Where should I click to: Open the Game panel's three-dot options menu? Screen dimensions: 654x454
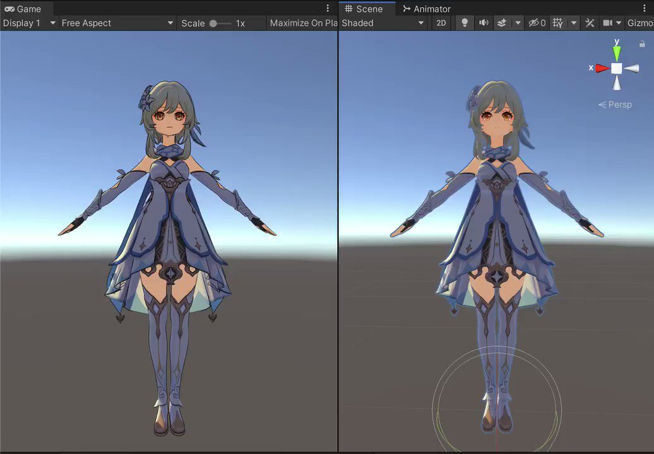pos(328,8)
